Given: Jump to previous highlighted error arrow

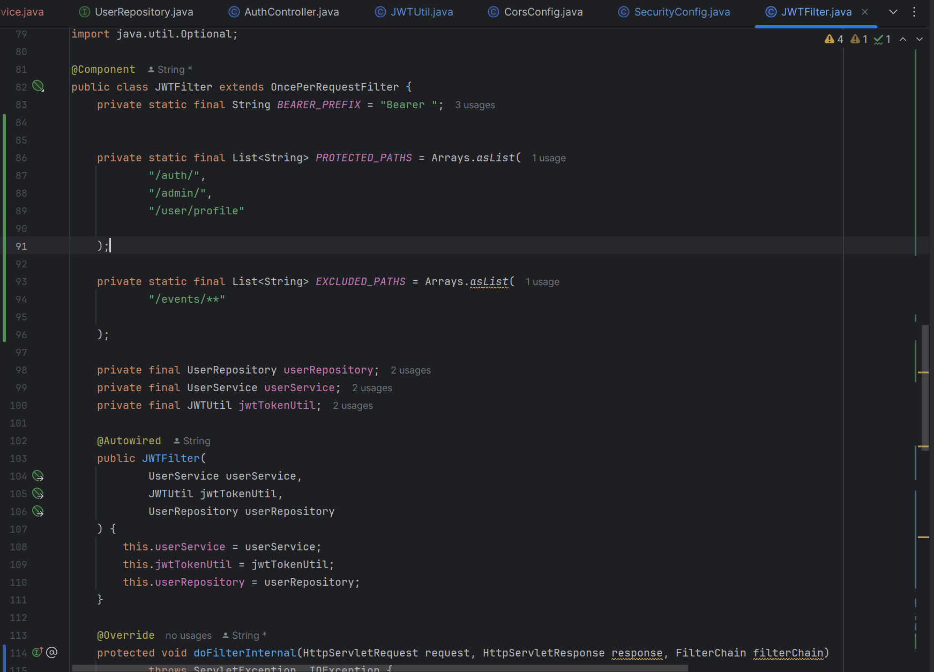Looking at the screenshot, I should tap(903, 39).
